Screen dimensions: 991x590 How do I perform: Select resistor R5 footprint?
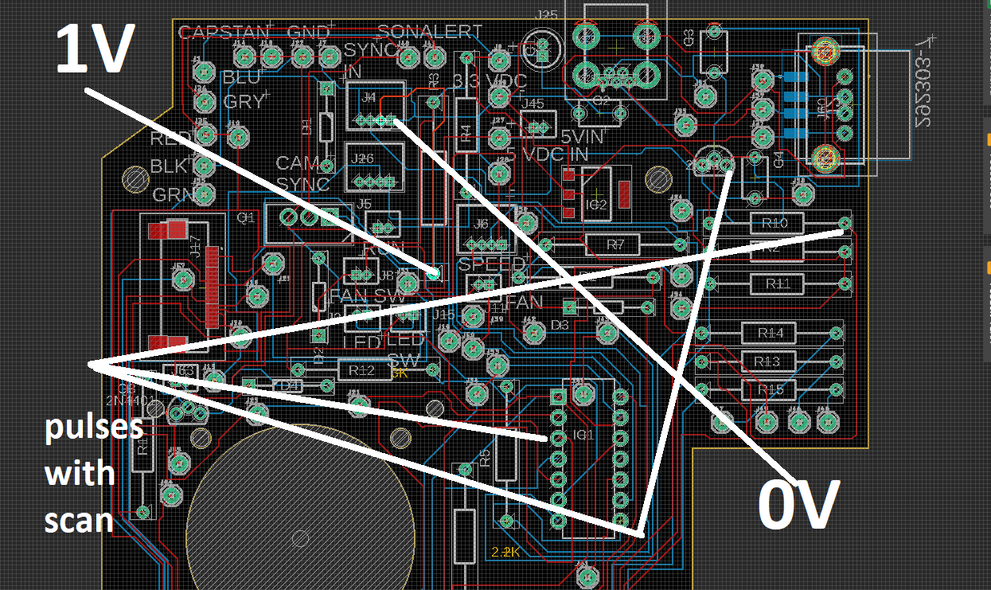coord(505,454)
